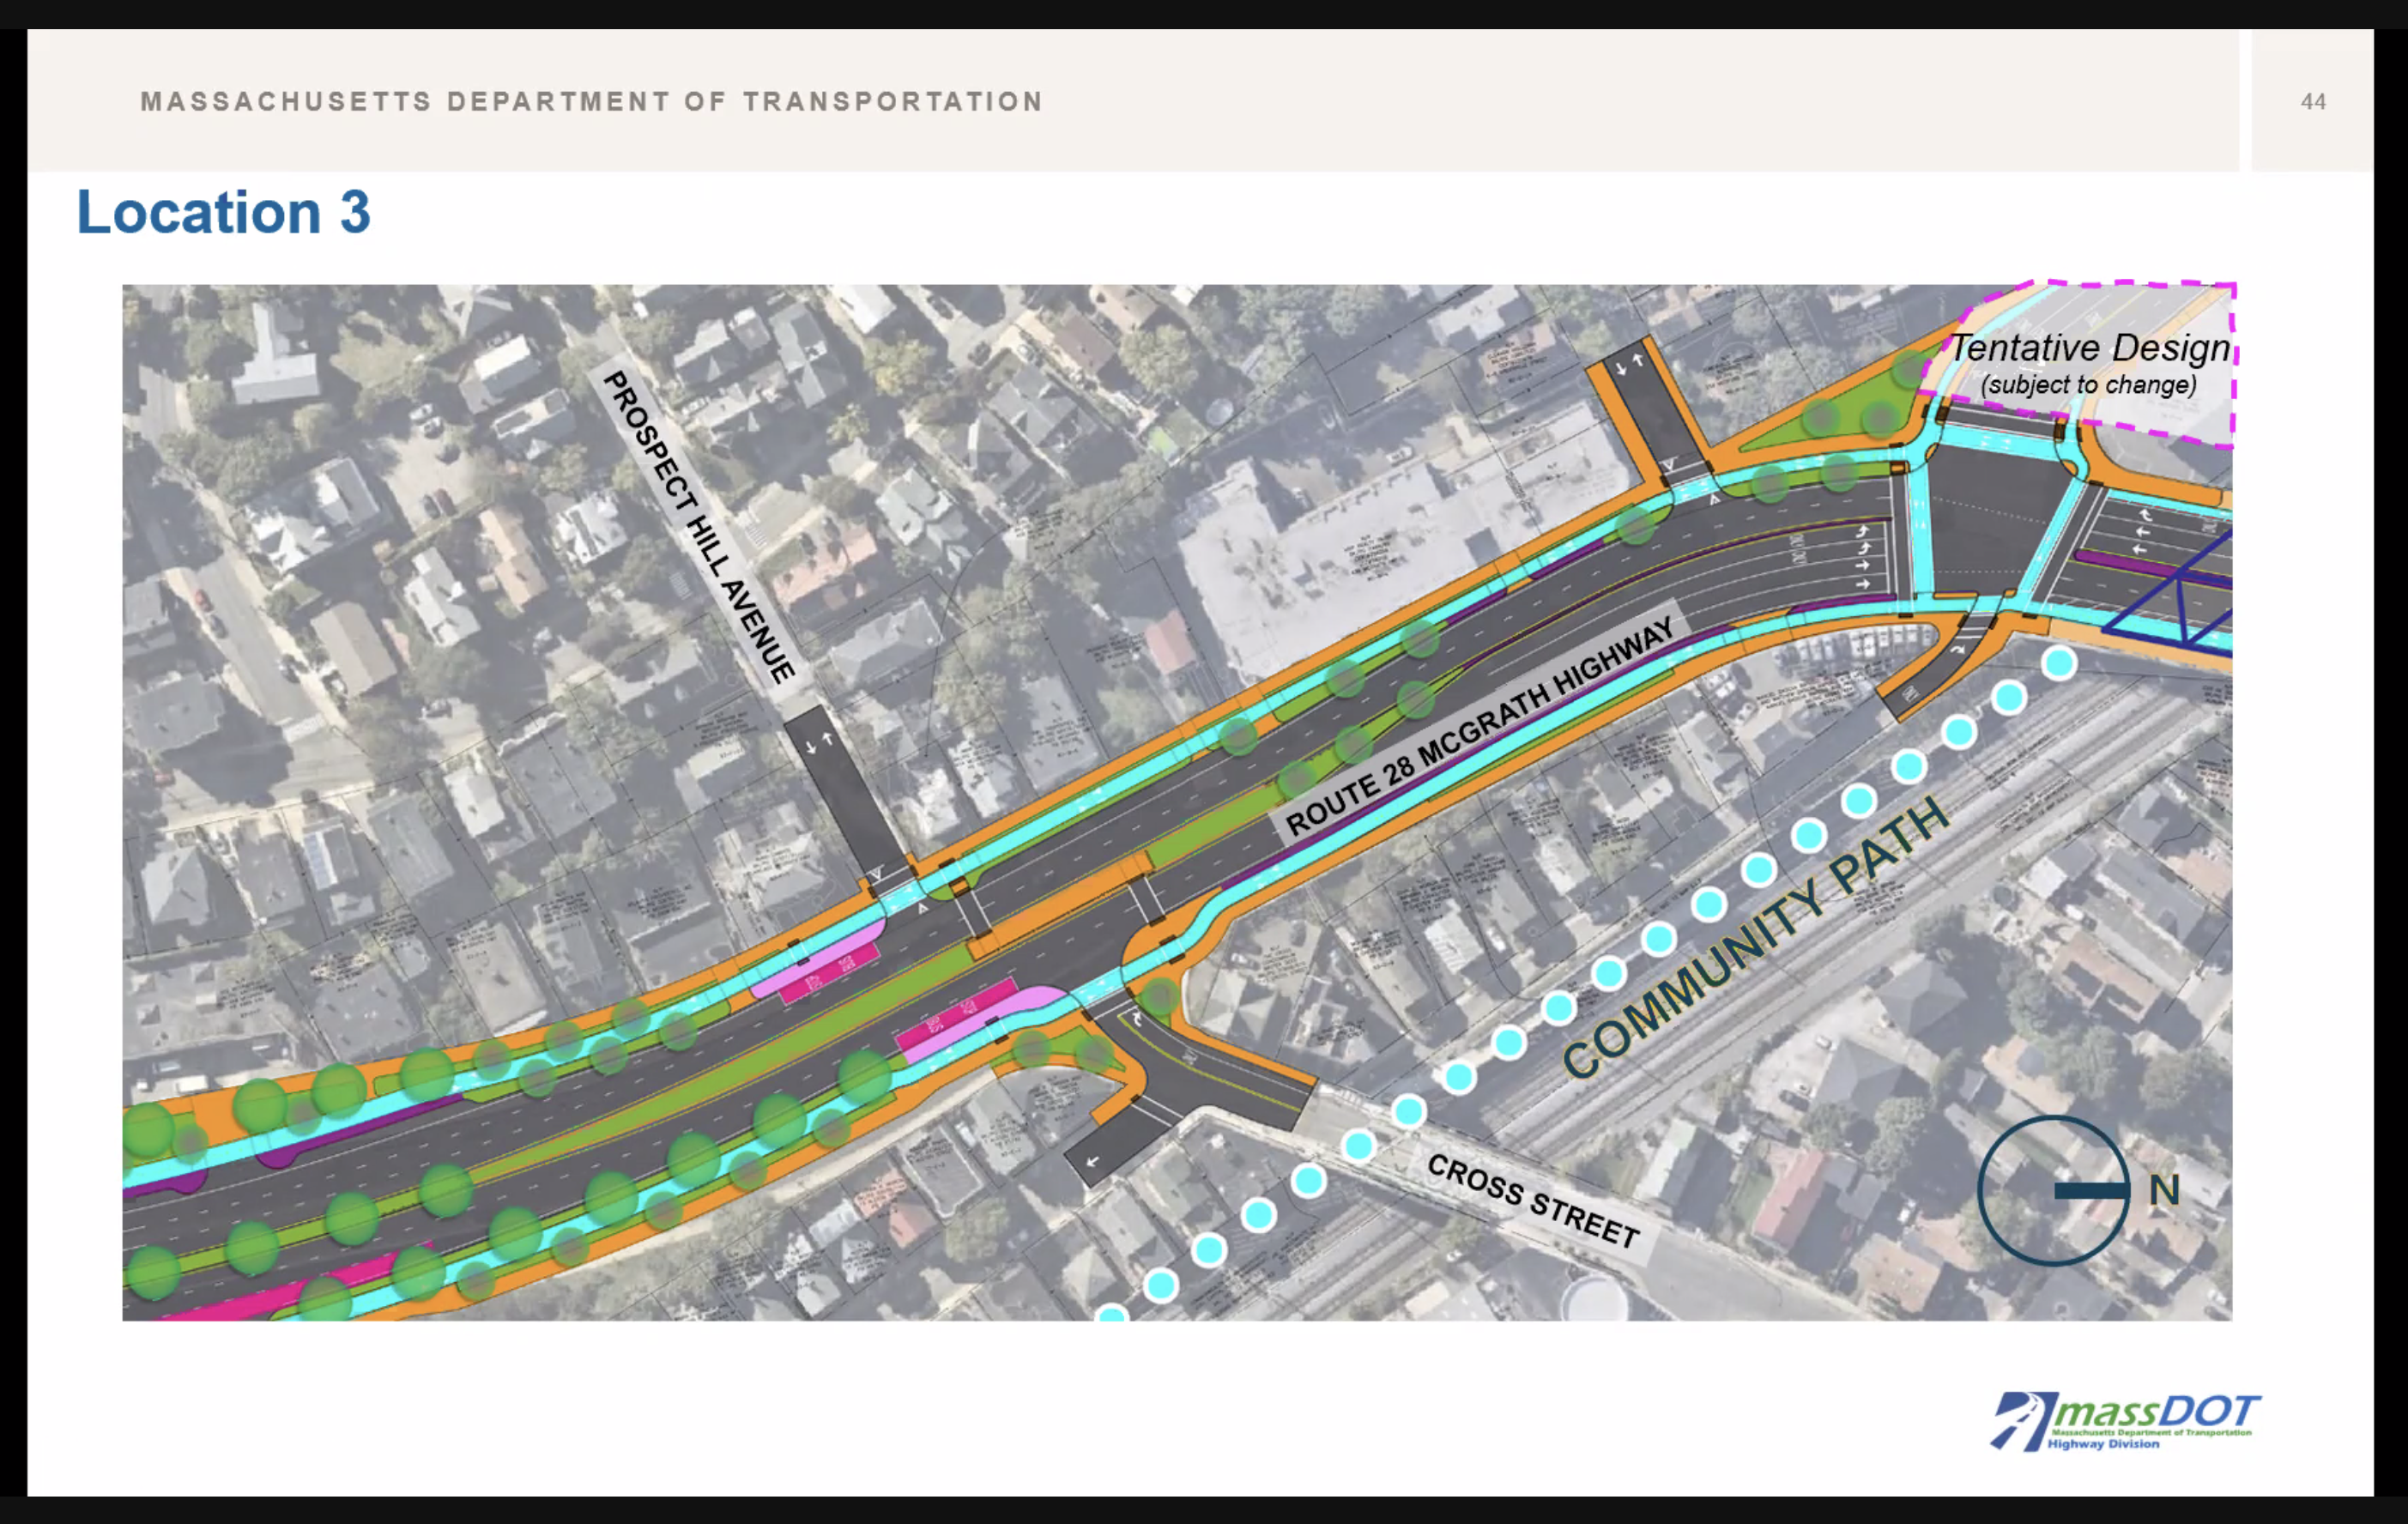Click the lane arrows on Prospect Hill Avenue
This screenshot has height=1524, width=2408.
tap(819, 742)
